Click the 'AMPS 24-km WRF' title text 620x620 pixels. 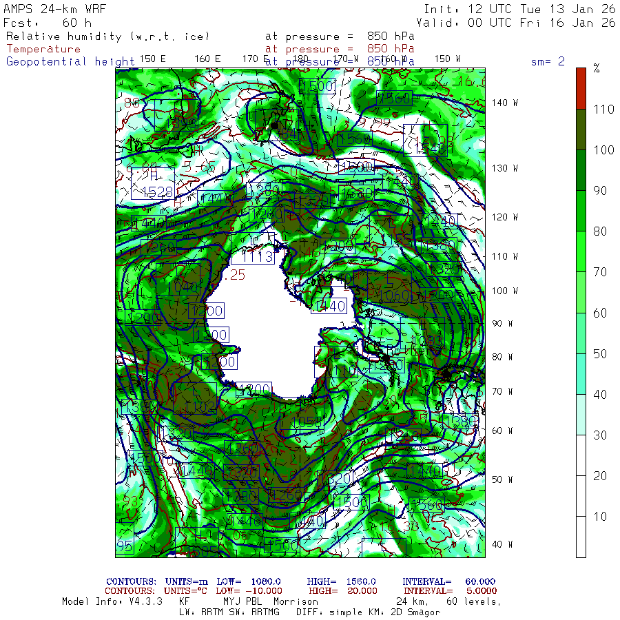(x=54, y=9)
